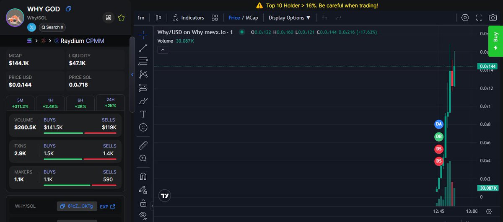The image size is (503, 222).
Task: Collapse the left info panel arrow
Action: [x=132, y=75]
